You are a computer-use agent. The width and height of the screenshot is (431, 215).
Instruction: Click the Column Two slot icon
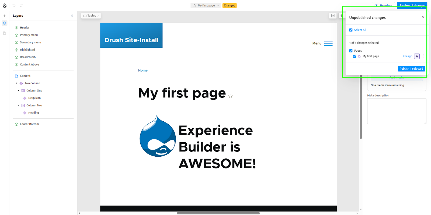pyautogui.click(x=23, y=105)
